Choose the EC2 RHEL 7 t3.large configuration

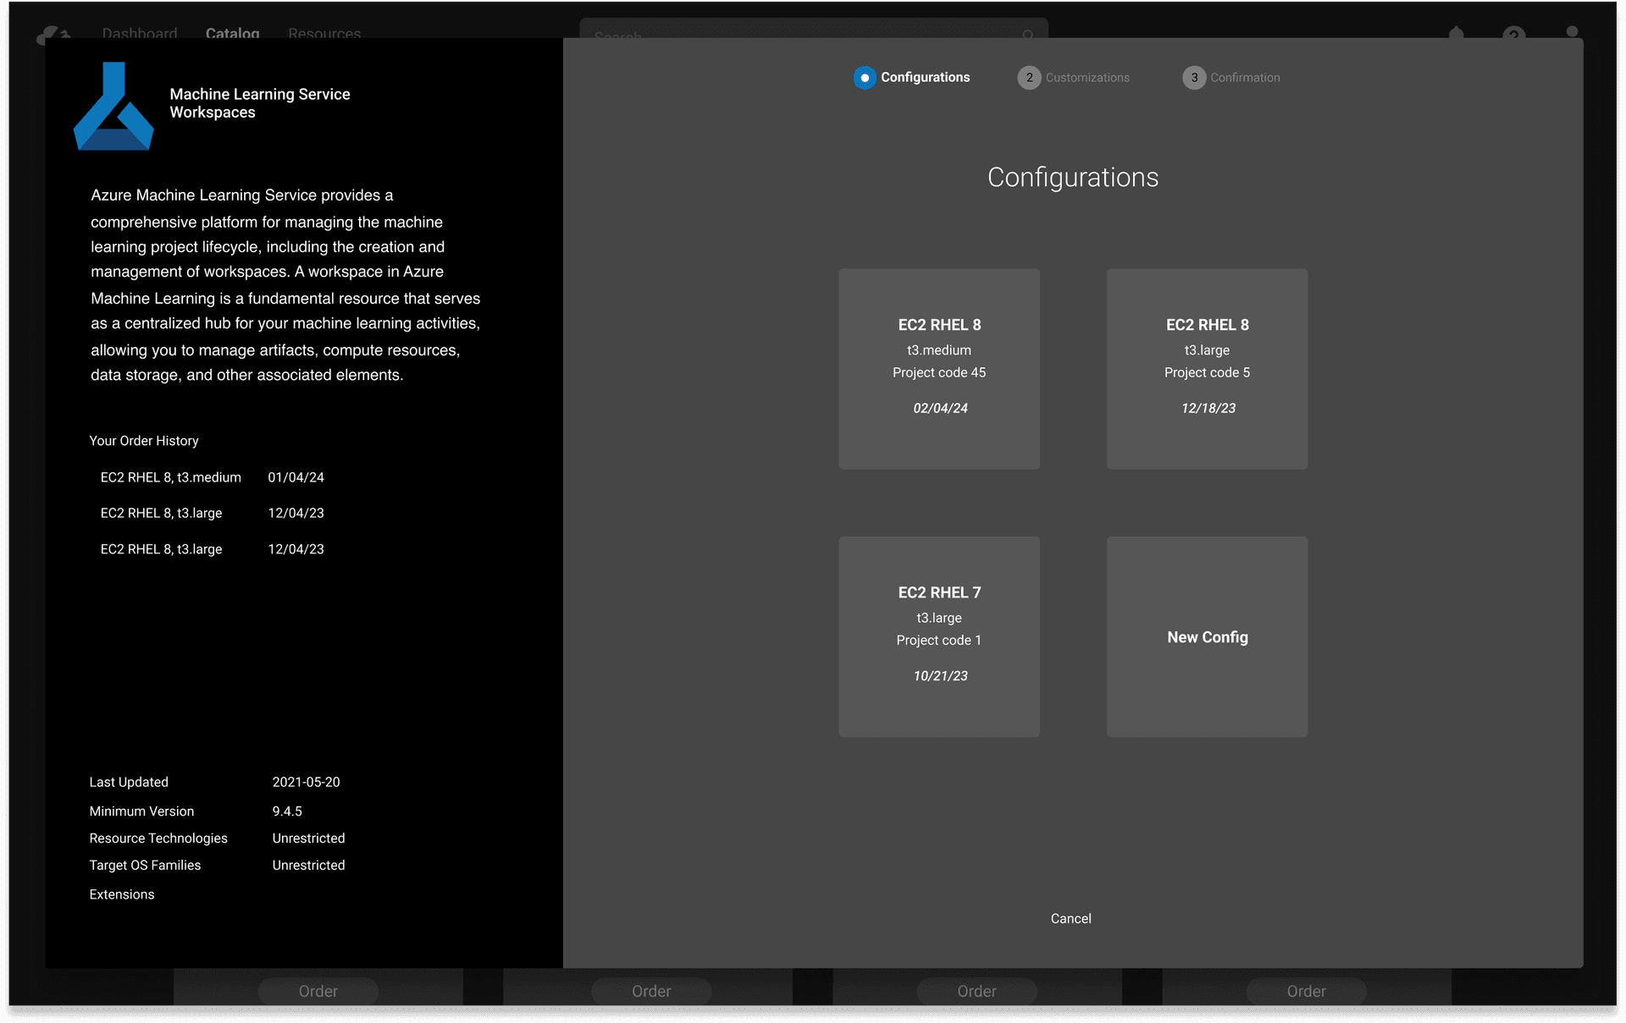(938, 637)
